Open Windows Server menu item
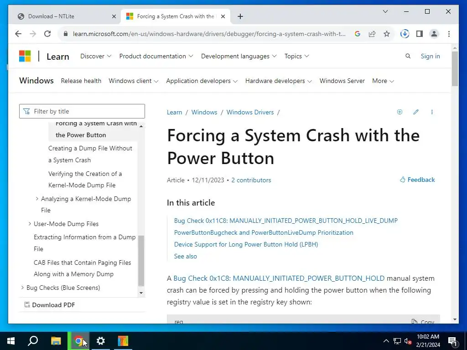Image resolution: width=467 pixels, height=350 pixels. point(342,81)
